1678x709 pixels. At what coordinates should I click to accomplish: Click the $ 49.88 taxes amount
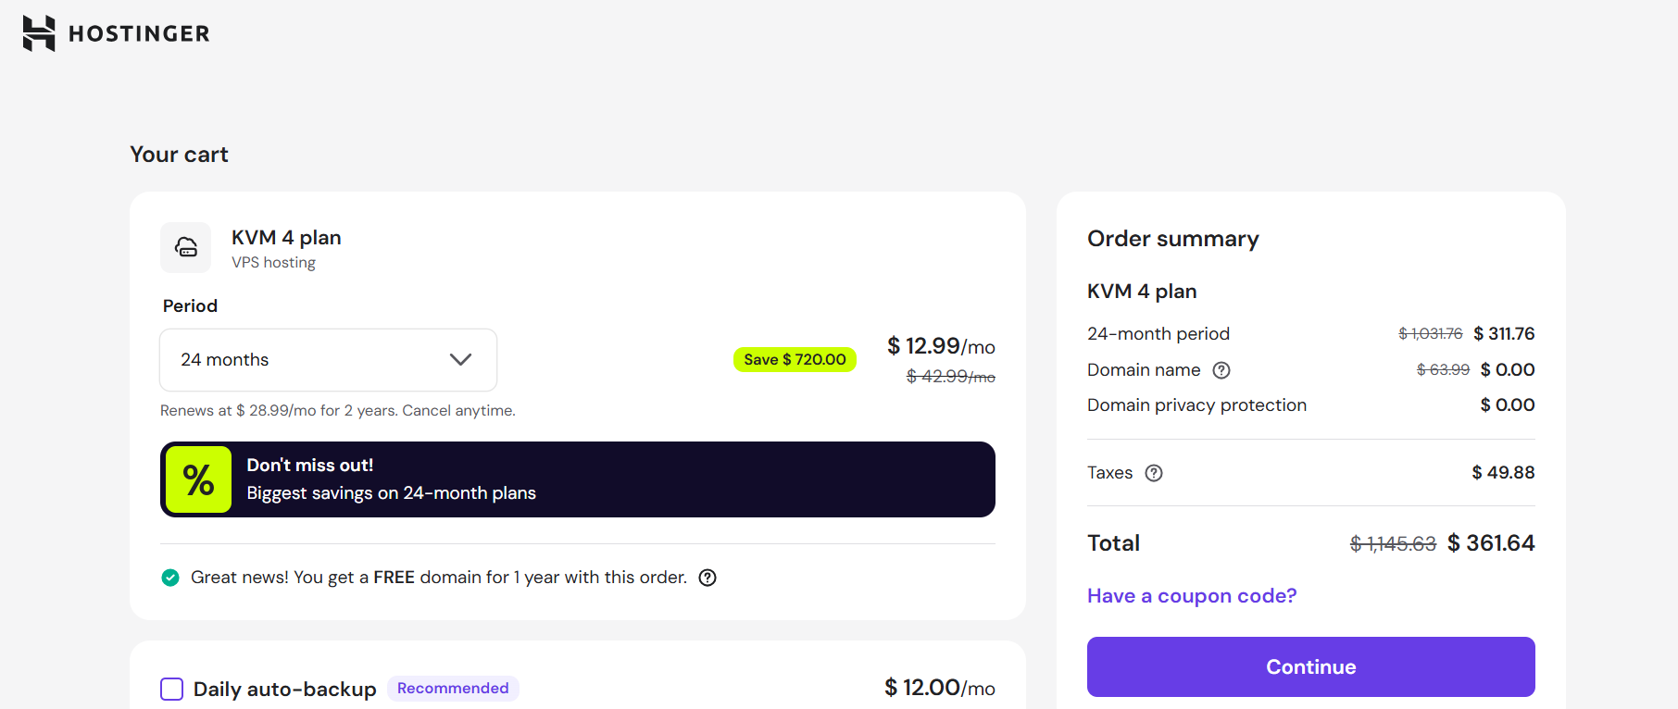point(1503,473)
